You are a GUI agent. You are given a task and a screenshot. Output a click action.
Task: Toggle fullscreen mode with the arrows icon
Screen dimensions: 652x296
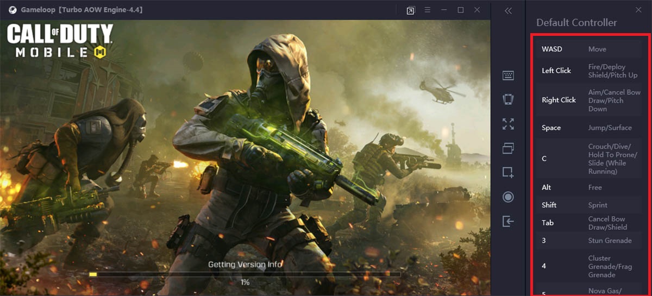(x=508, y=124)
